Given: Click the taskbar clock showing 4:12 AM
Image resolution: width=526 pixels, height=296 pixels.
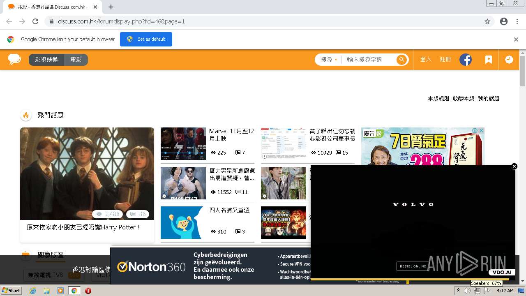Looking at the screenshot, I should pyautogui.click(x=505, y=291).
